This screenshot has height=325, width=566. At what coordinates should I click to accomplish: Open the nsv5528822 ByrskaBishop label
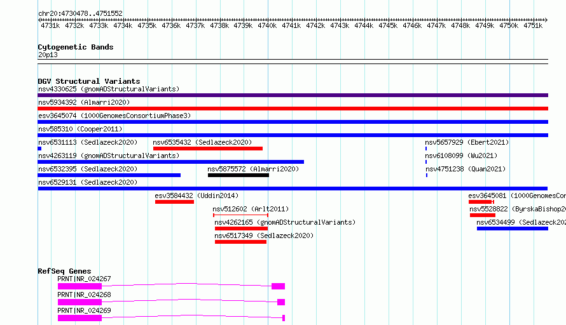[518, 209]
